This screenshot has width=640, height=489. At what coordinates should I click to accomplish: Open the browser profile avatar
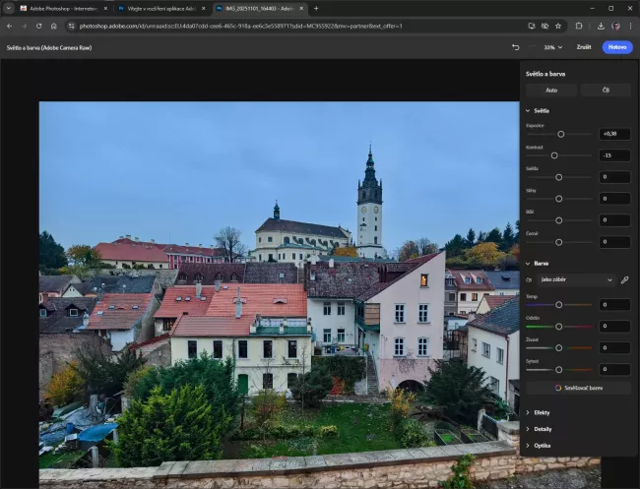point(616,27)
